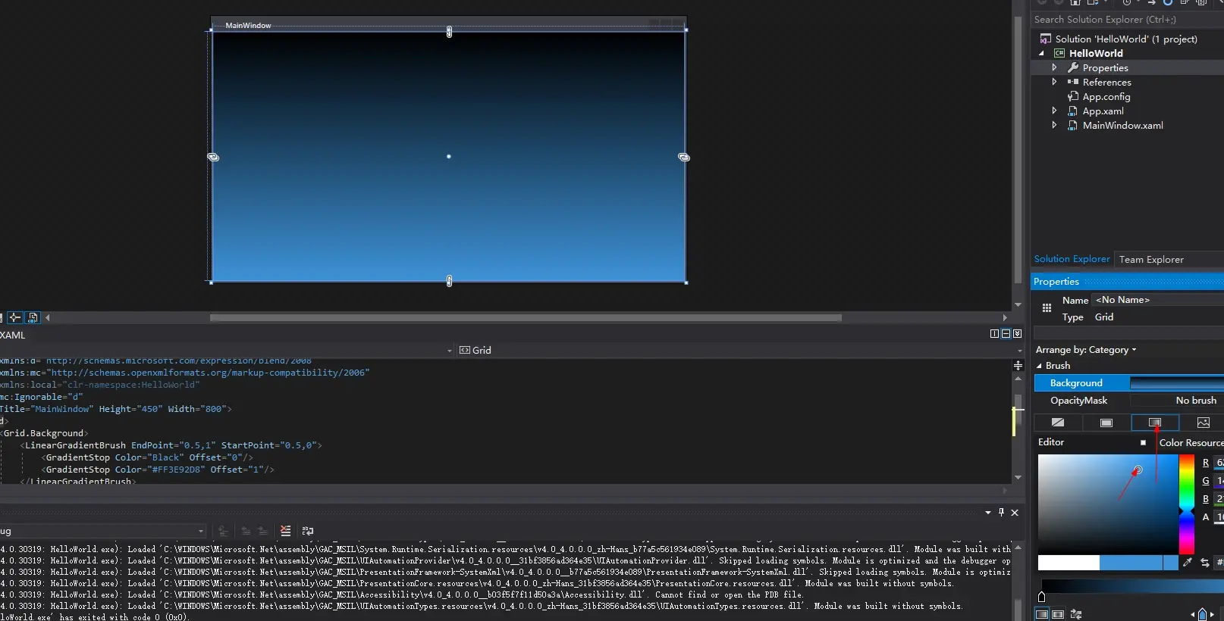Select the Linear gradient type icon

coord(1042,614)
